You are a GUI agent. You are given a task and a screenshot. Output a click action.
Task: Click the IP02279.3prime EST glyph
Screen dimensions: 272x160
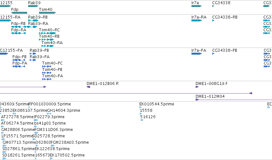[x=36, y=120]
